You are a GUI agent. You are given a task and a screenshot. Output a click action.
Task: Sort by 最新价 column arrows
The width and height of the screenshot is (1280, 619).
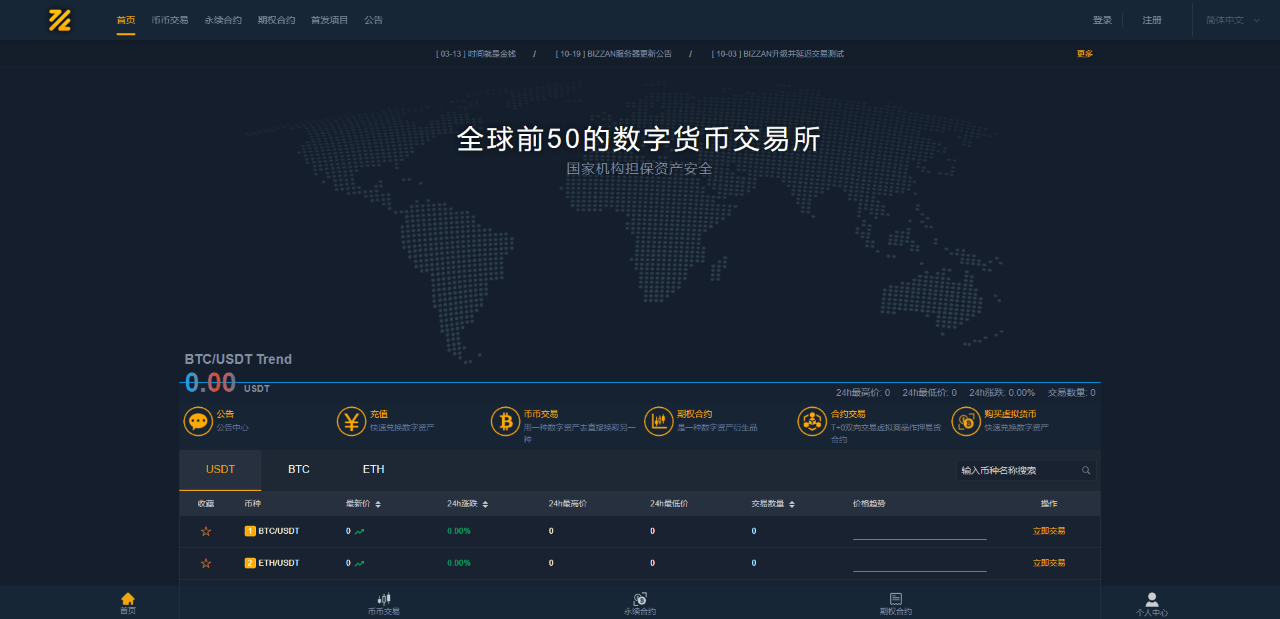(x=378, y=504)
